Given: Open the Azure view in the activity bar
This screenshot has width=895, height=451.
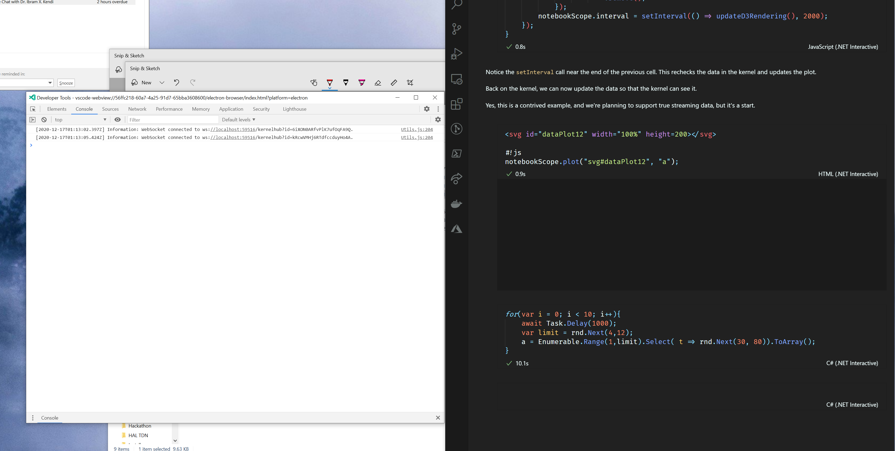Looking at the screenshot, I should click(x=456, y=229).
